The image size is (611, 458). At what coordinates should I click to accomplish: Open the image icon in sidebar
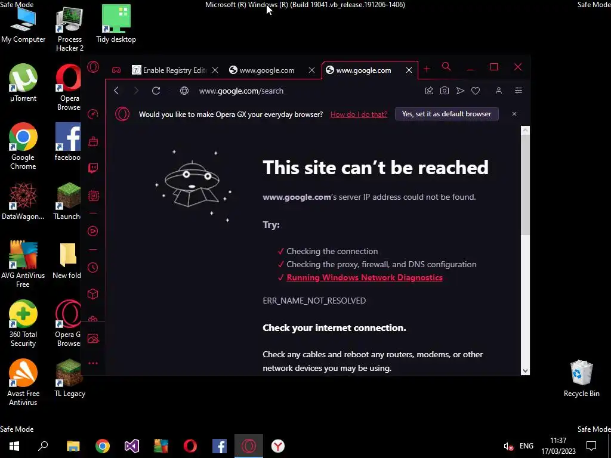[93, 338]
